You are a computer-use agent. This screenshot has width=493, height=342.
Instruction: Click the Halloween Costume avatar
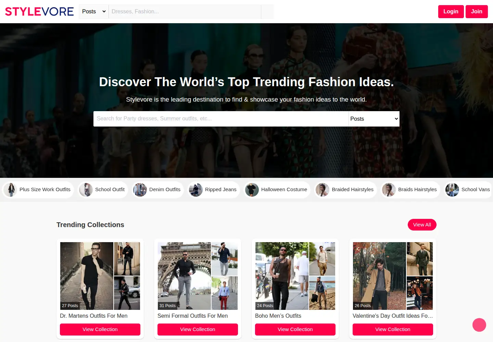click(252, 189)
